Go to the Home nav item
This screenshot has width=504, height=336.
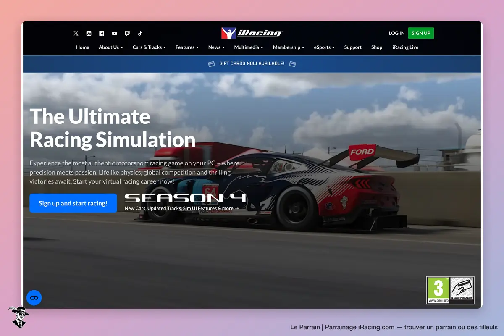83,47
